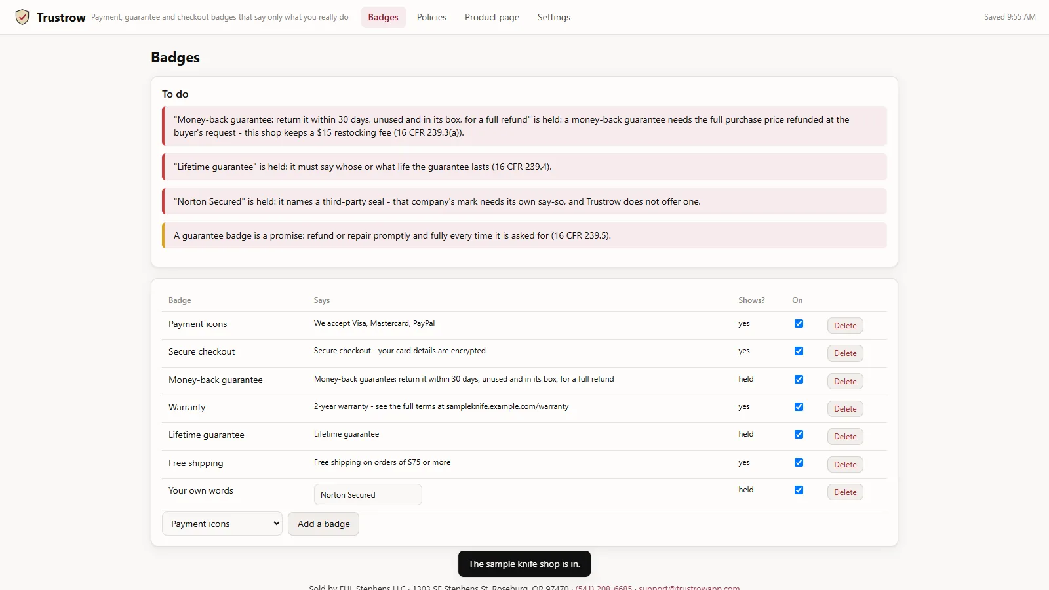The height and width of the screenshot is (590, 1049).
Task: Click the Trustrow brand name
Action: pyautogui.click(x=61, y=18)
